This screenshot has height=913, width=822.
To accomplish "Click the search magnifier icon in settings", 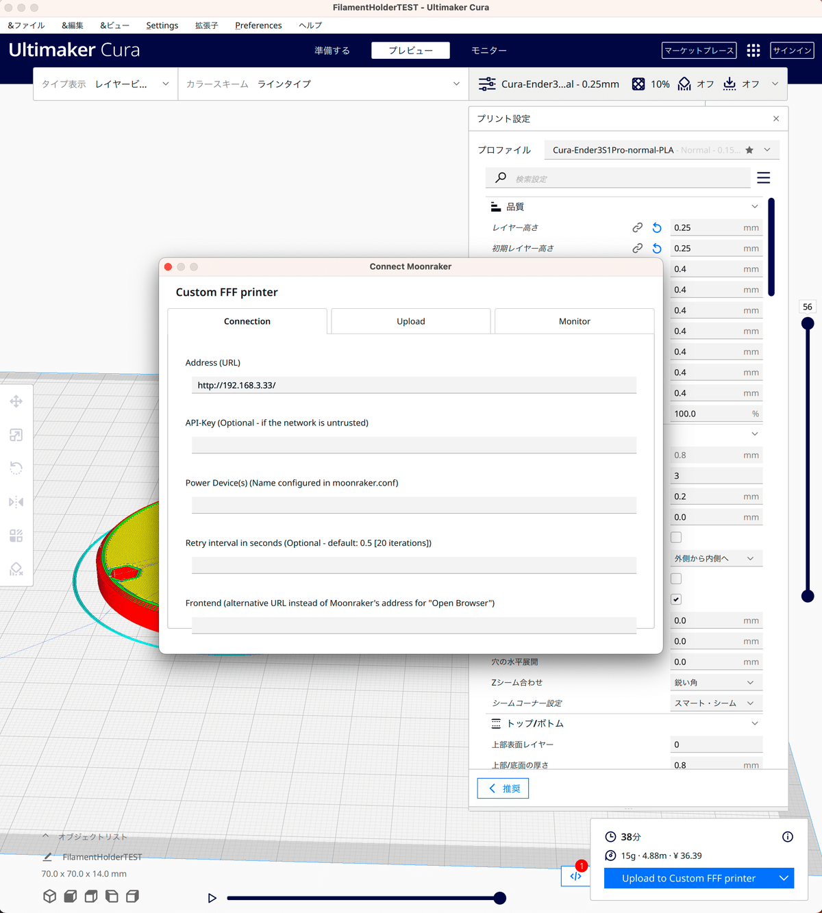I will pos(501,178).
